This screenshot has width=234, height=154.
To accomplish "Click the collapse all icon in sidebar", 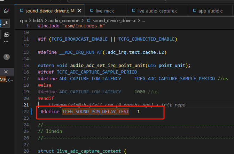I will [6, 11].
